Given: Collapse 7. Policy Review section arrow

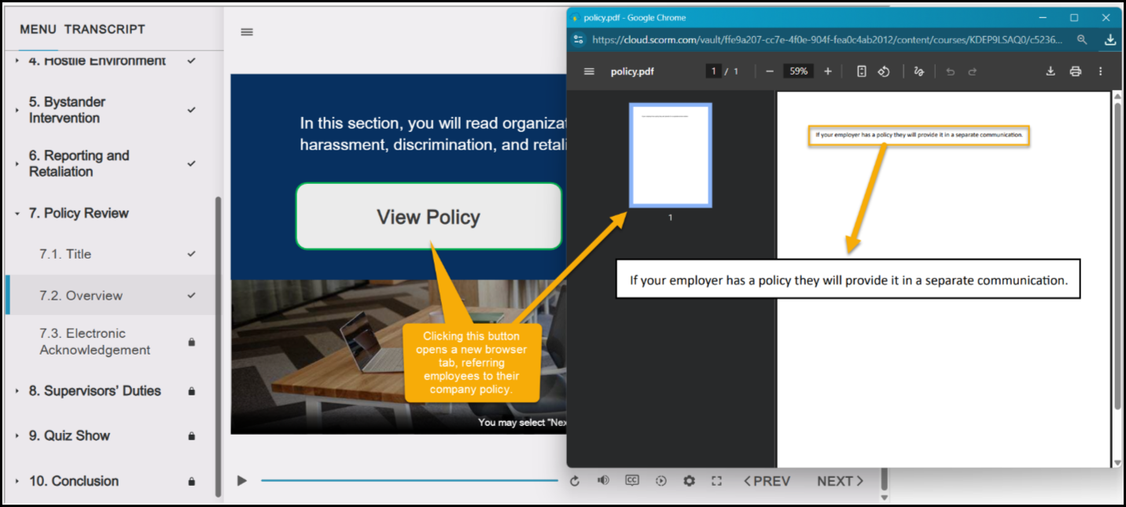Looking at the screenshot, I should 17,213.
